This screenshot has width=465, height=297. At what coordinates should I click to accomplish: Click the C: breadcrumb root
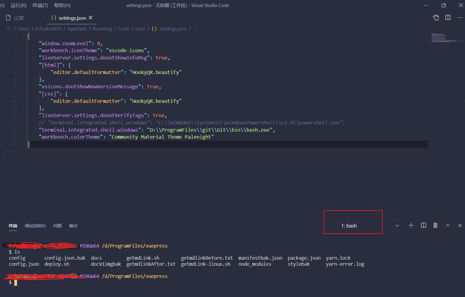point(9,29)
